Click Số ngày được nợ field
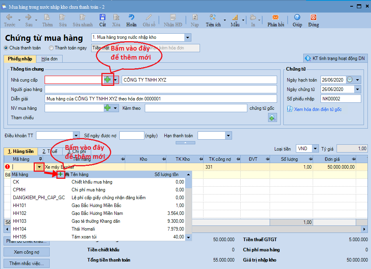Screen dimensions: 371x269 coord(132,136)
